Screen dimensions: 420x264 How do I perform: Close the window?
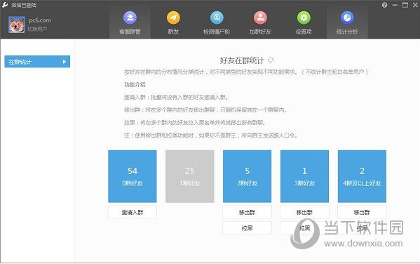(x=415, y=5)
